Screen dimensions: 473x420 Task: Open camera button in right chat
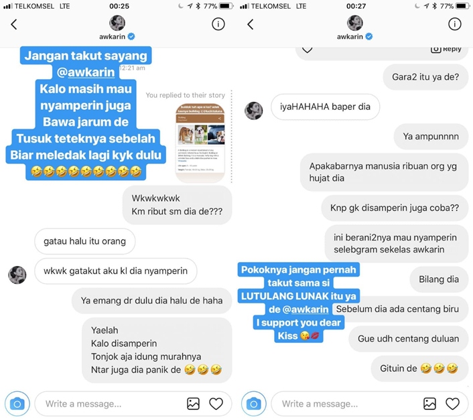coord(254,403)
